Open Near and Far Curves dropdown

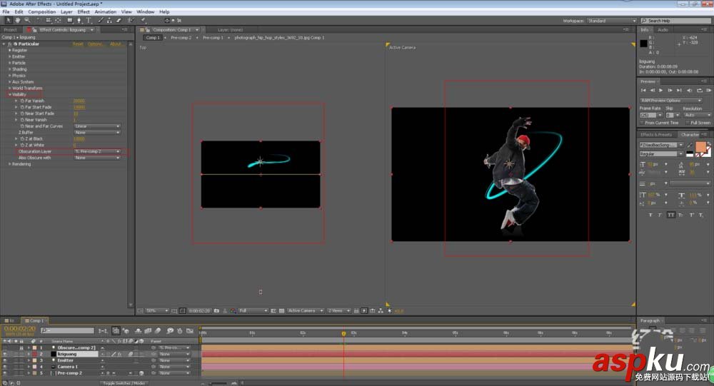pyautogui.click(x=97, y=126)
